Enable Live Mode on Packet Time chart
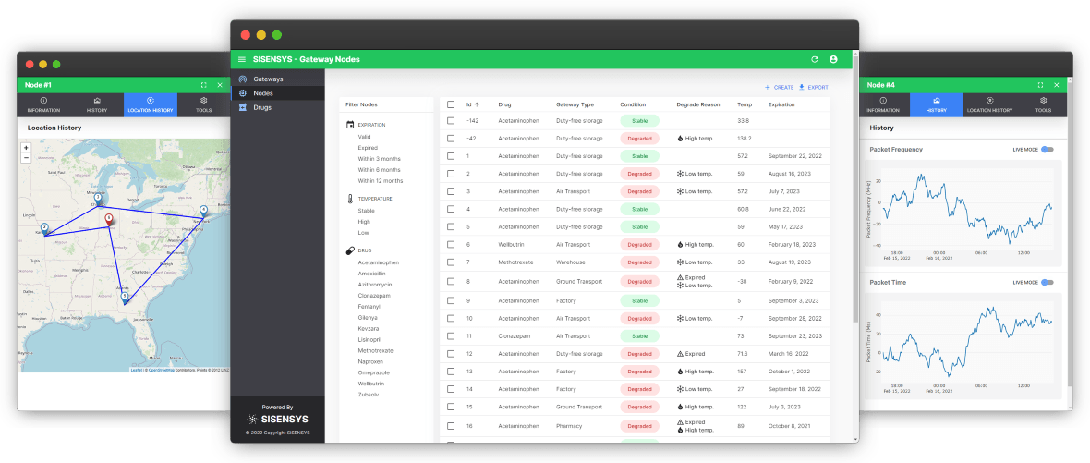1090x463 pixels. pos(1048,282)
